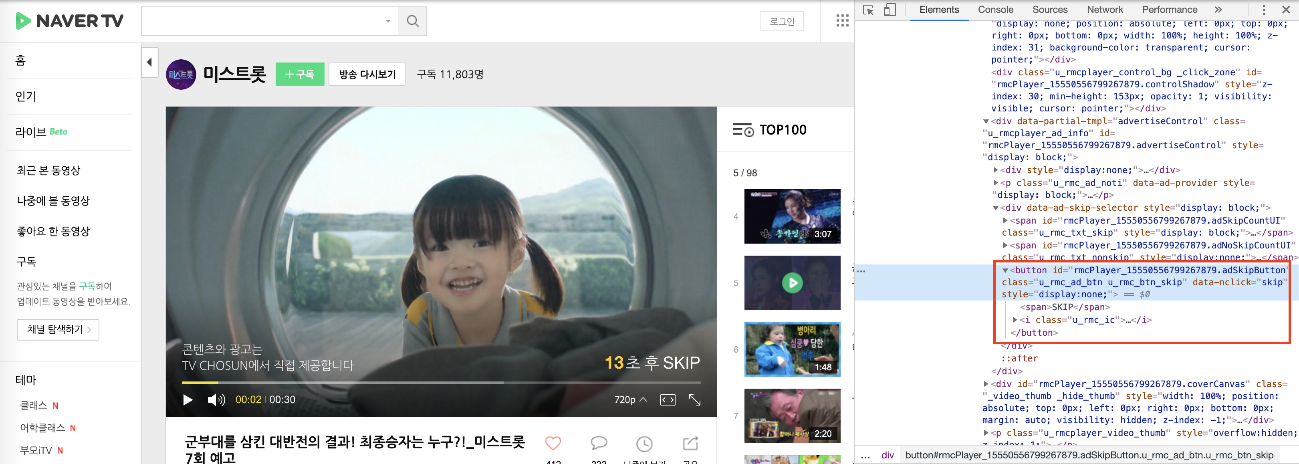Viewport: 1299px width, 464px height.
Task: Collapse the left sidebar arrow
Action: pos(149,63)
